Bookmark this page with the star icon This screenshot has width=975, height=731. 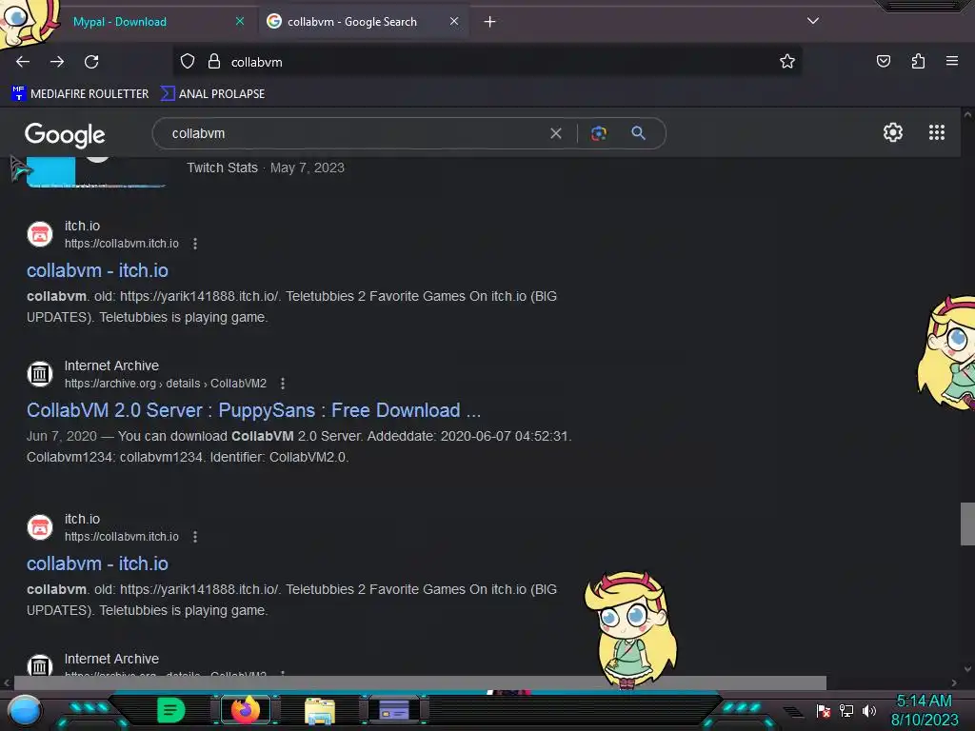[x=787, y=61]
